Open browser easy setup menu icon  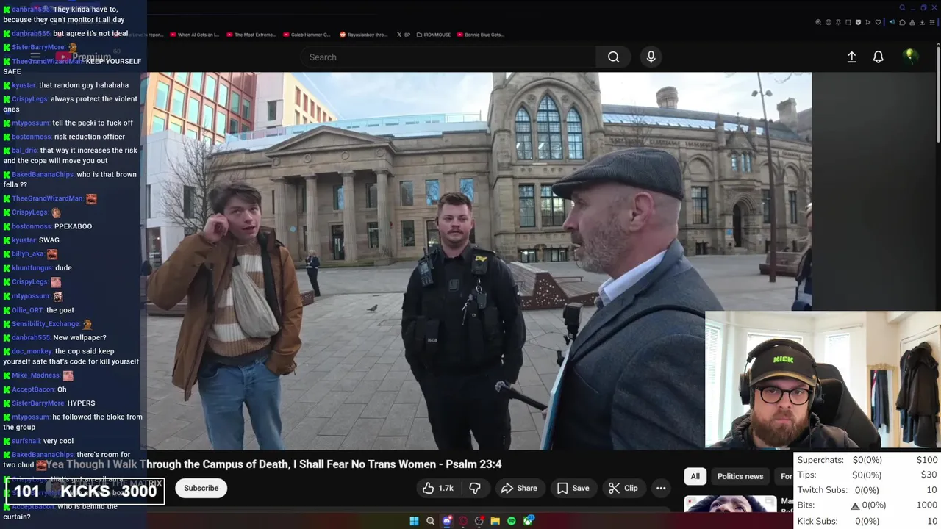(x=932, y=22)
